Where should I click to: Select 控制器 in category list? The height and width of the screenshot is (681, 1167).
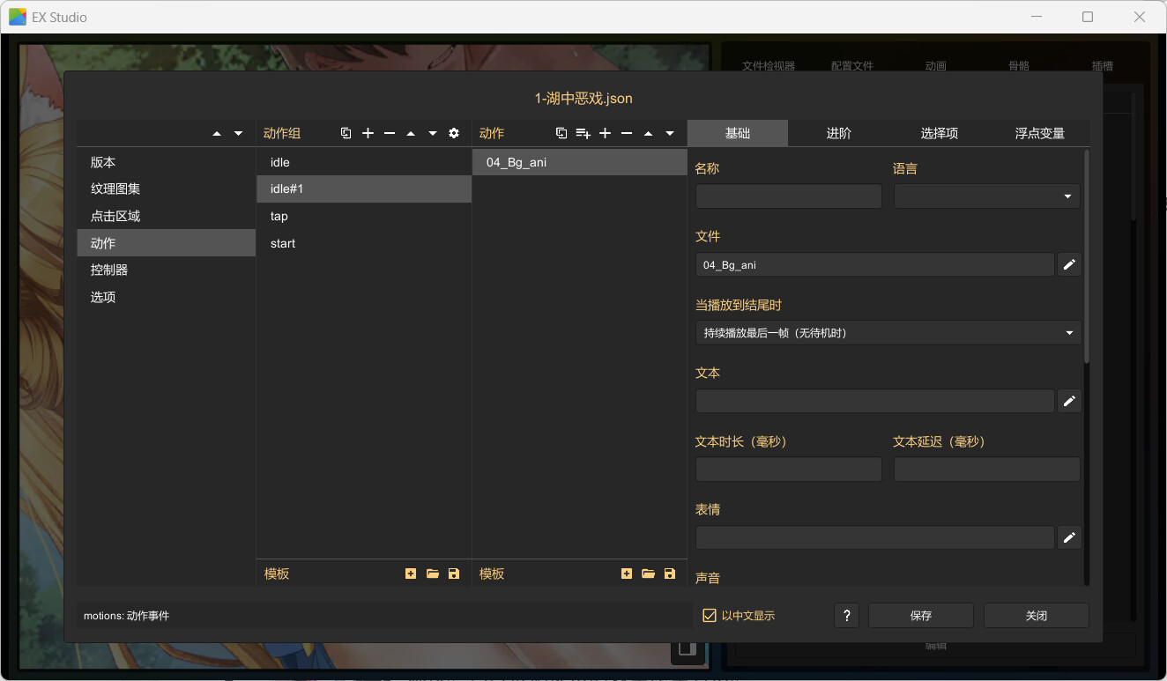click(167, 270)
